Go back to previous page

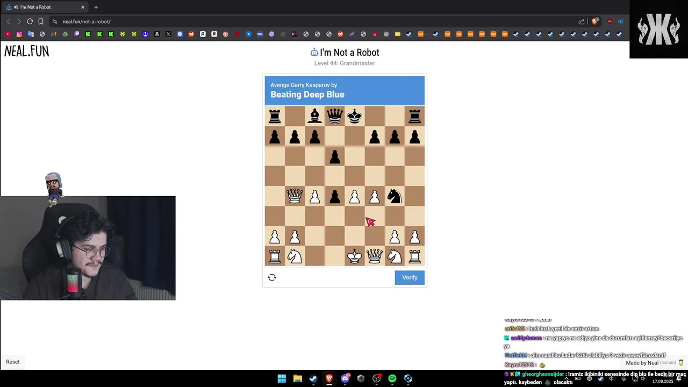coord(9,21)
